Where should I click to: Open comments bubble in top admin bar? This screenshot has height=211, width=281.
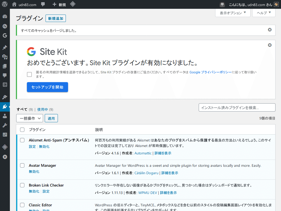43,4
